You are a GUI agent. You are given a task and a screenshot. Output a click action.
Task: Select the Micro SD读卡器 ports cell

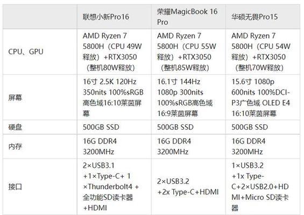point(263,187)
